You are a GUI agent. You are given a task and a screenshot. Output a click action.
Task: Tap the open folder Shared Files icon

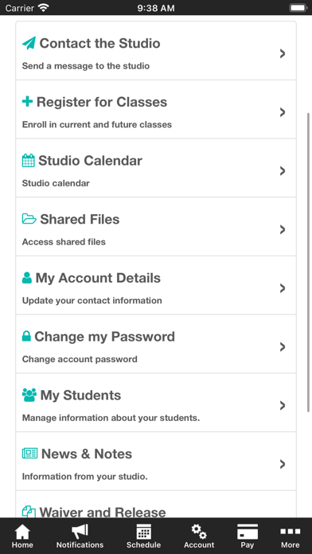[x=29, y=219]
